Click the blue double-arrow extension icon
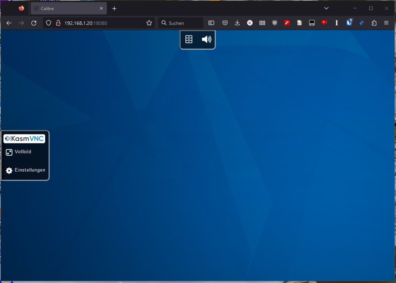The height and width of the screenshot is (283, 396). (x=362, y=23)
